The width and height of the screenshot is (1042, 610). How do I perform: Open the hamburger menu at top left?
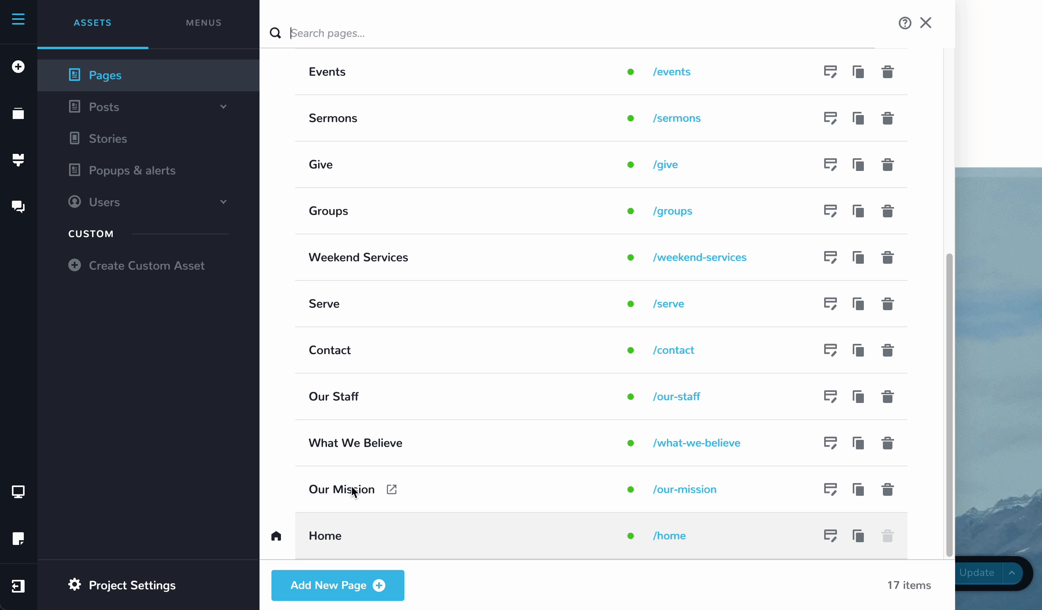18,19
